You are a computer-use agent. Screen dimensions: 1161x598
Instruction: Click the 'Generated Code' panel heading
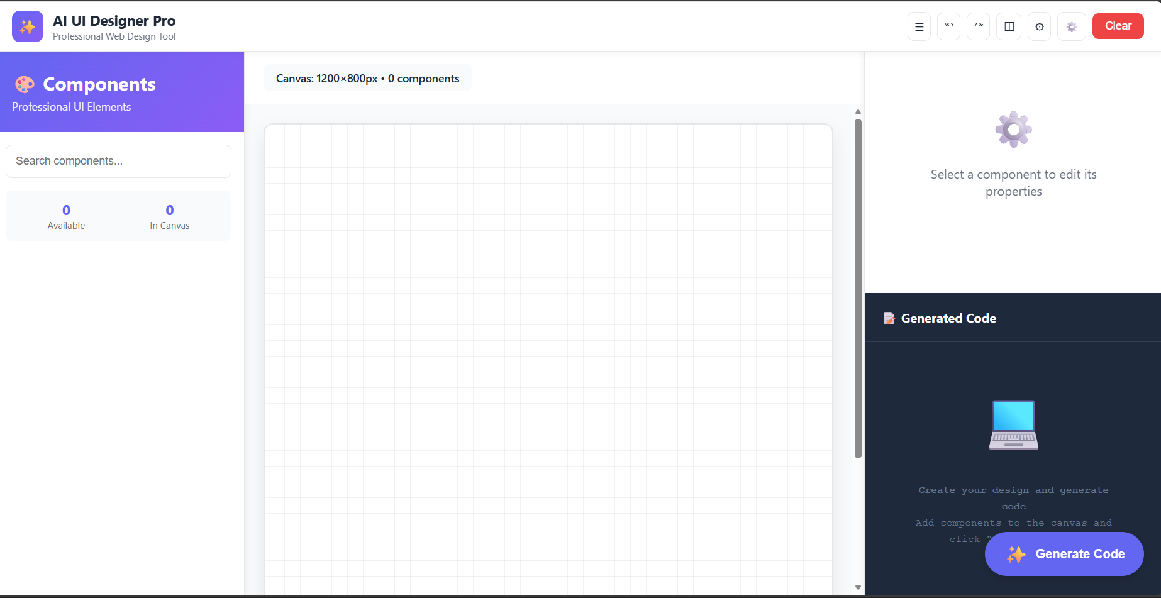point(948,318)
